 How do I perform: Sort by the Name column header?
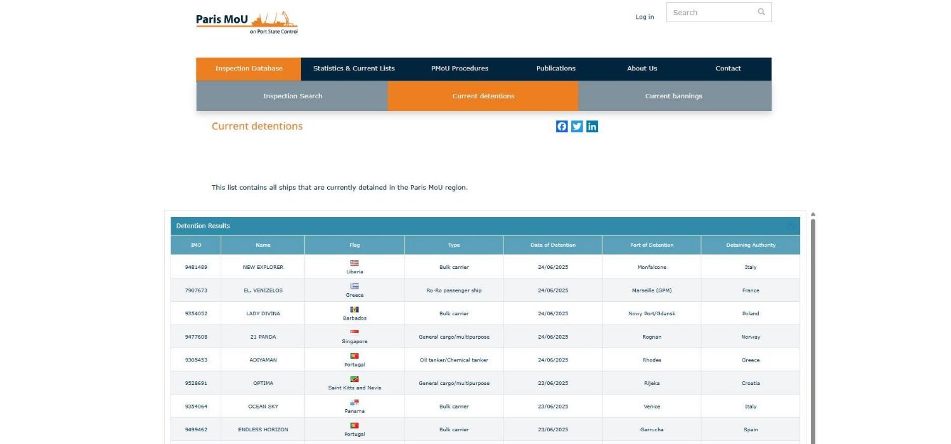pyautogui.click(x=263, y=245)
